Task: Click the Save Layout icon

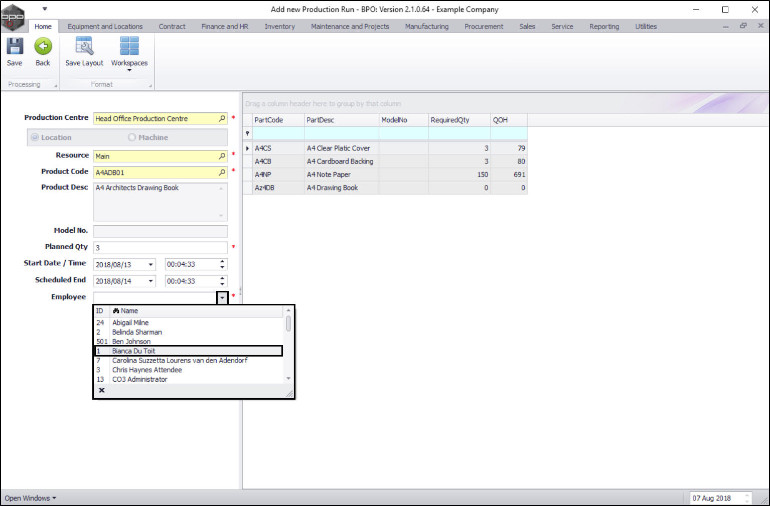Action: pos(84,46)
